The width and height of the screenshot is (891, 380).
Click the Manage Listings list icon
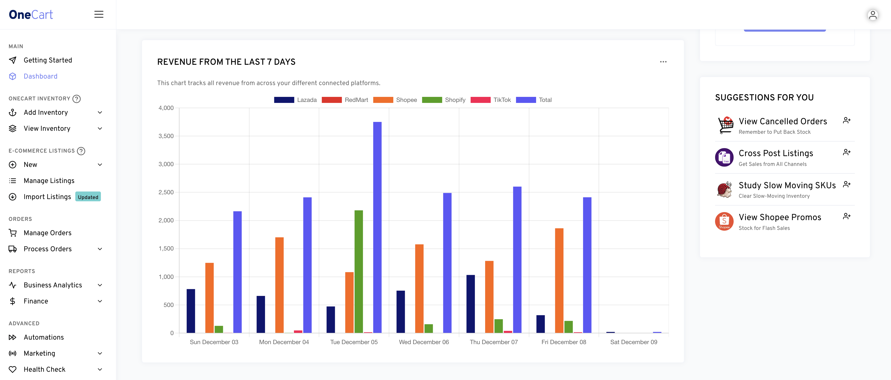coord(13,181)
